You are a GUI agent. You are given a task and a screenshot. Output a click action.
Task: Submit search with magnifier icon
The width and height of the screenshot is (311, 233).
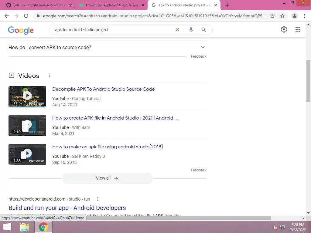point(203,30)
